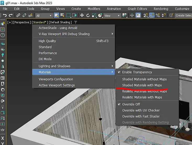Activate Select and Scale tool

(x=94, y=15)
